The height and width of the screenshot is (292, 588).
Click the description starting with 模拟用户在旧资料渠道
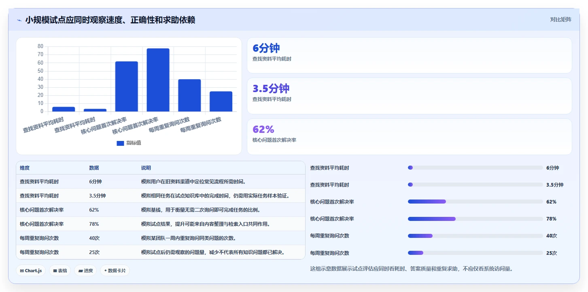point(193,182)
